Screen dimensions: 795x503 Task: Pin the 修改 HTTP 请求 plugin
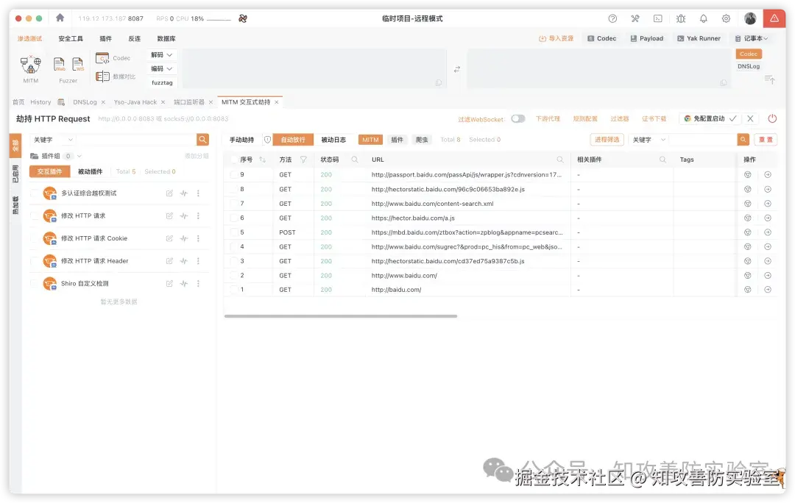pos(184,215)
